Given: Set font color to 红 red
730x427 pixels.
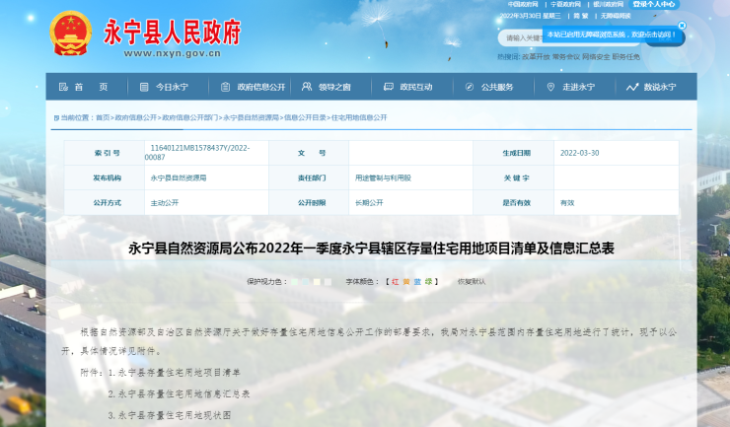Looking at the screenshot, I should [x=394, y=281].
